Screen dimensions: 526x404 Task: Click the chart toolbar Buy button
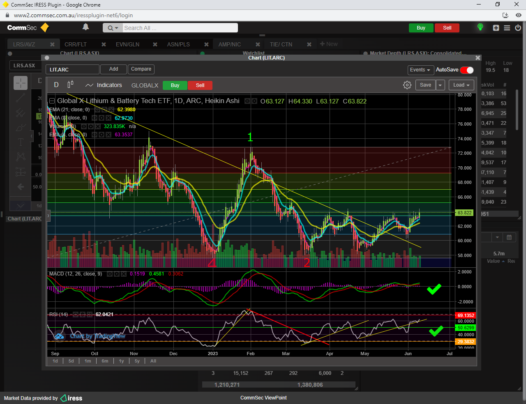point(175,85)
